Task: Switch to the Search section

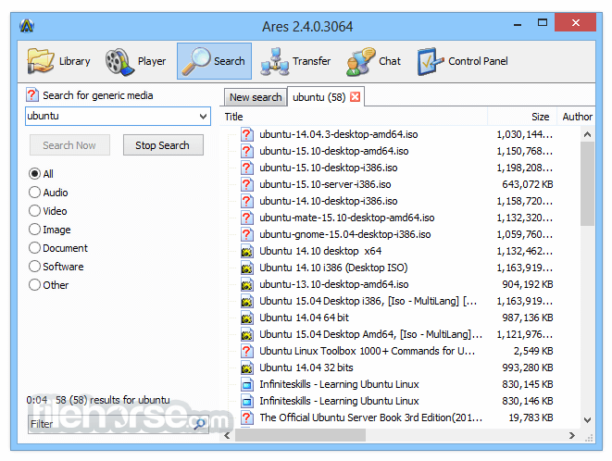Action: click(x=214, y=61)
